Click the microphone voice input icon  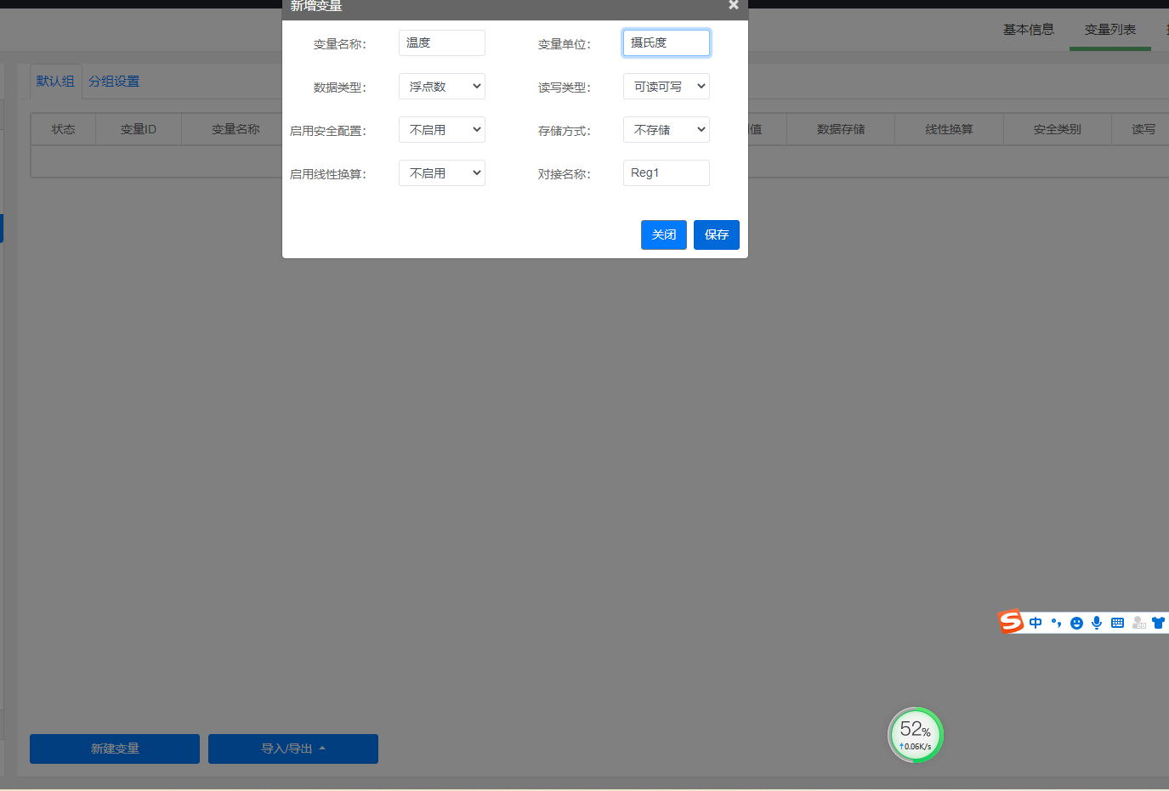[x=1097, y=623]
